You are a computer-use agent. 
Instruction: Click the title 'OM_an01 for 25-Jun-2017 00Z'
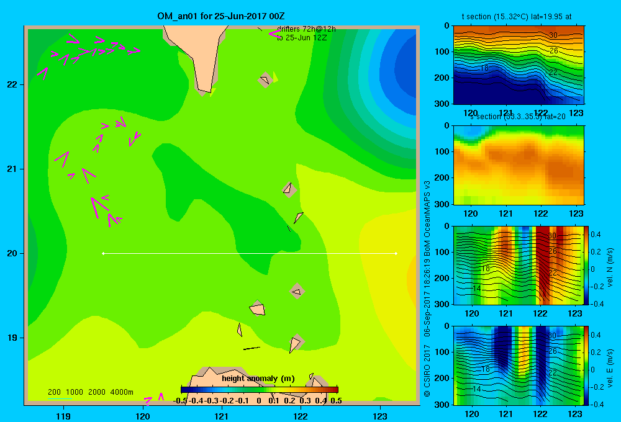tap(220, 16)
